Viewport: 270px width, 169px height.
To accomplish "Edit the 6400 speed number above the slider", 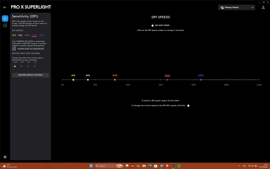I will tap(201, 75).
